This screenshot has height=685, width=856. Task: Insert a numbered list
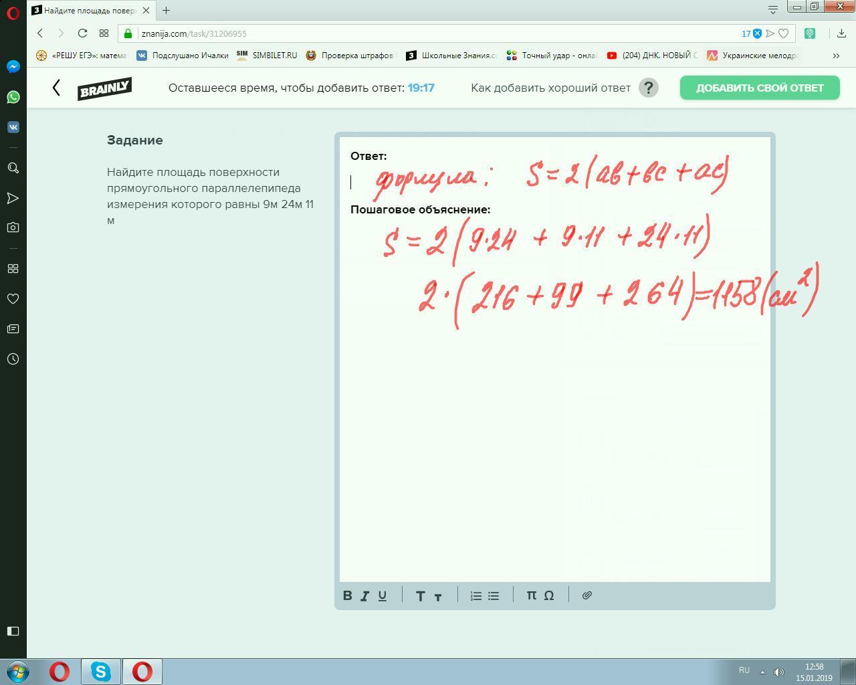click(x=476, y=595)
